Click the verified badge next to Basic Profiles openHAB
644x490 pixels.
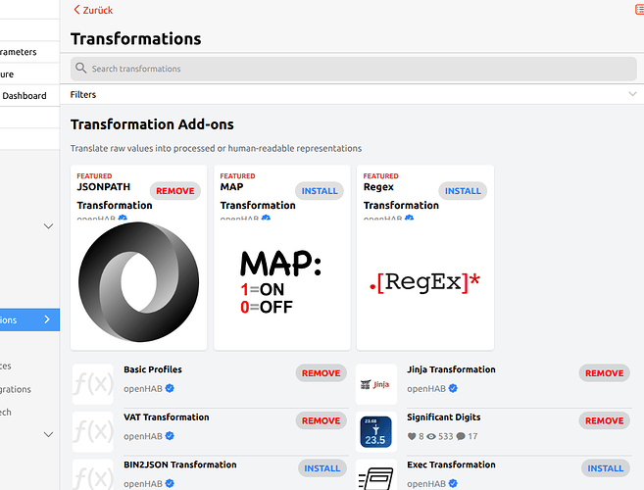[x=170, y=388]
